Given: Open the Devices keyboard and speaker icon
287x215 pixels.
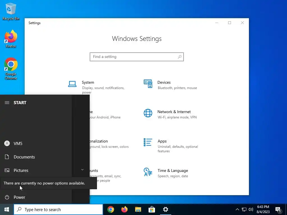Looking at the screenshot, I should pyautogui.click(x=148, y=84).
